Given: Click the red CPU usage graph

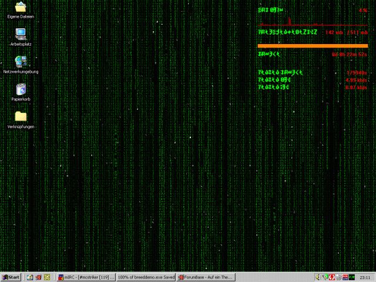Looking at the screenshot, I should click(x=313, y=21).
